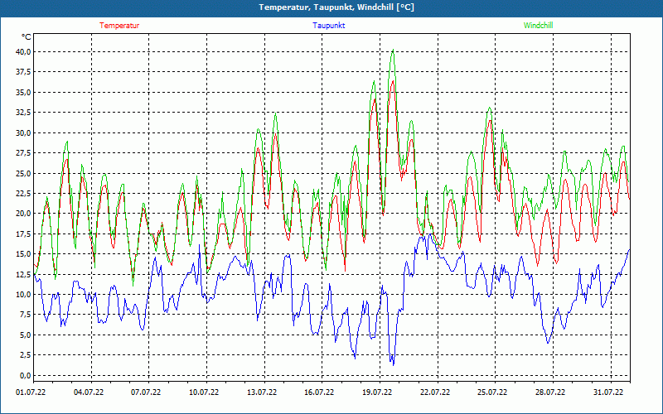Click the 40,0 y-axis value
Image resolution: width=663 pixels, height=414 pixels.
[x=23, y=52]
